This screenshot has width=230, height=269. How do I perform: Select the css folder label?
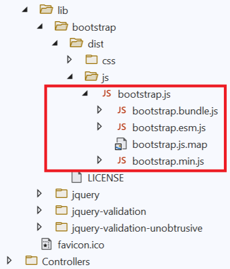(x=109, y=61)
